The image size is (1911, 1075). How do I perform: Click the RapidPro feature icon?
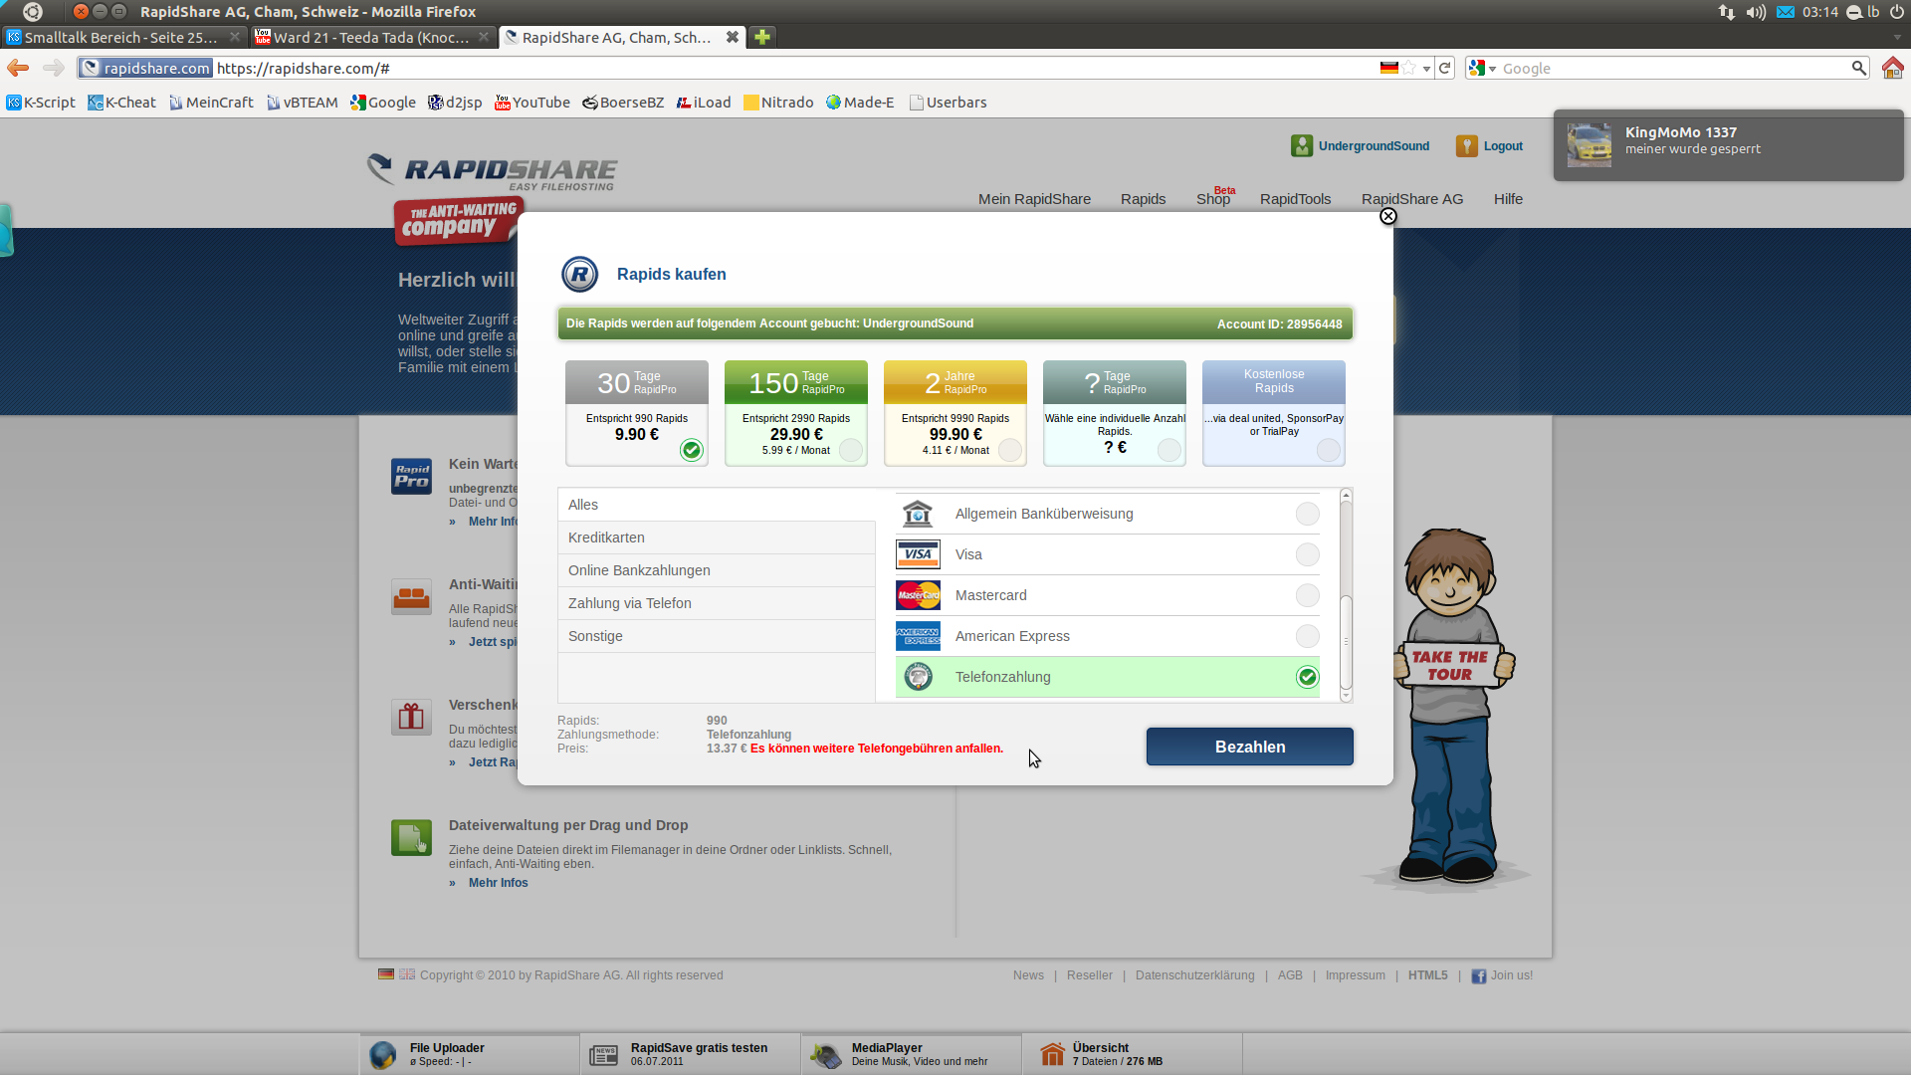(x=411, y=477)
